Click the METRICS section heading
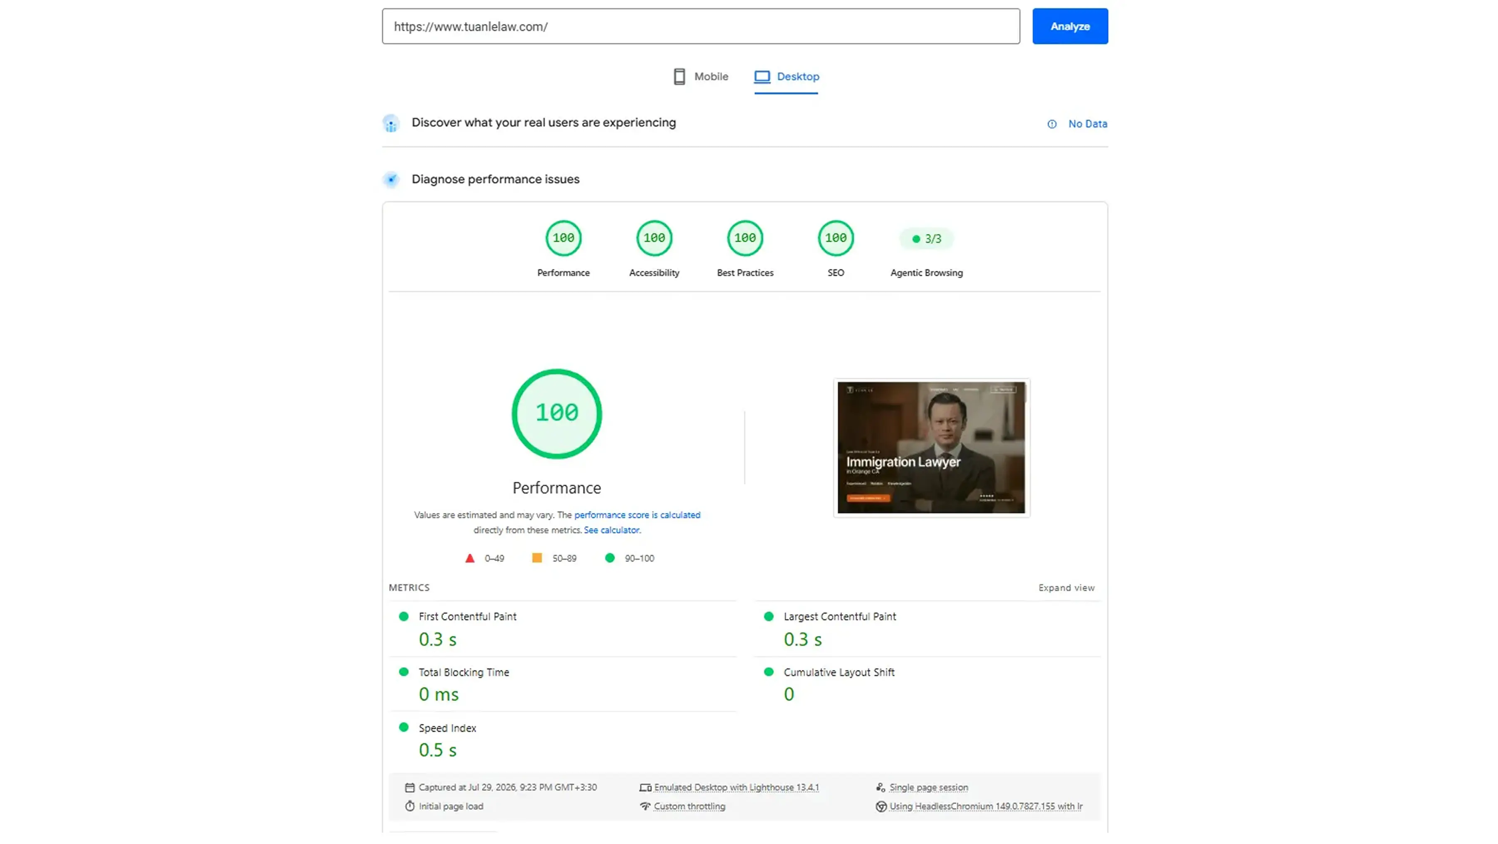Viewport: 1498px width, 844px height. pos(409,588)
